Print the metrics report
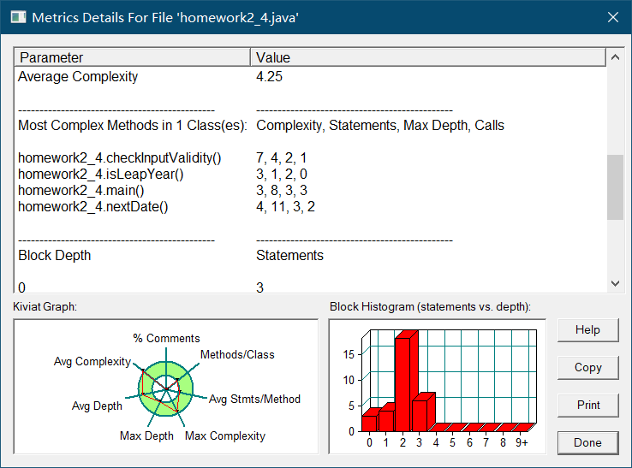Viewport: 632px width, 468px height. (587, 406)
